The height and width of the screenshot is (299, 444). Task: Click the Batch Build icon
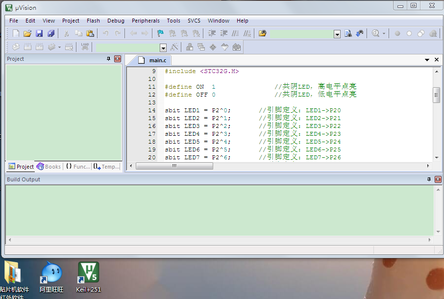(51, 47)
